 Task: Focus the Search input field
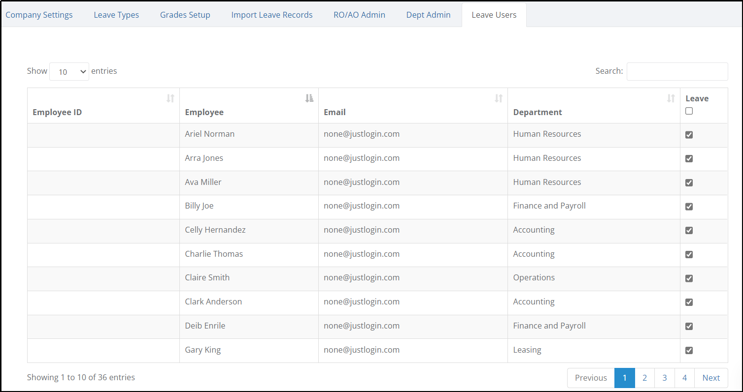click(x=677, y=71)
